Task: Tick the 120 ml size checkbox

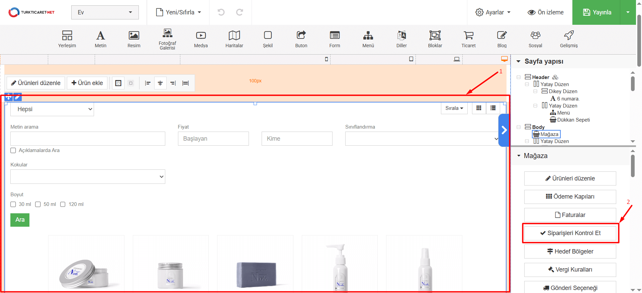Action: click(x=63, y=204)
